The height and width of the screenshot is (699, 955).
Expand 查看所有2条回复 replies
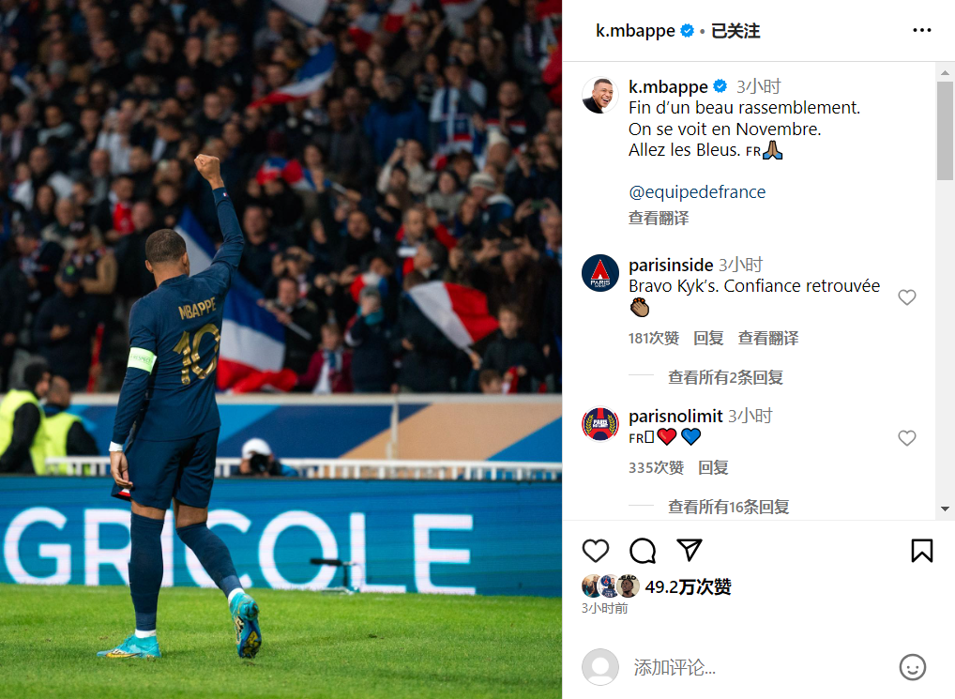point(725,377)
